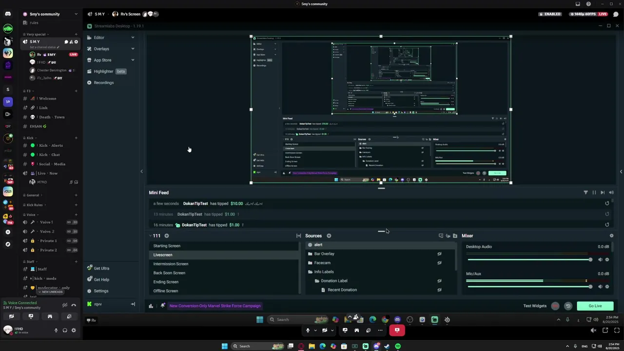Mute microphone in Discord user panel
Viewport: 624px width, 351px height.
[x=56, y=330]
